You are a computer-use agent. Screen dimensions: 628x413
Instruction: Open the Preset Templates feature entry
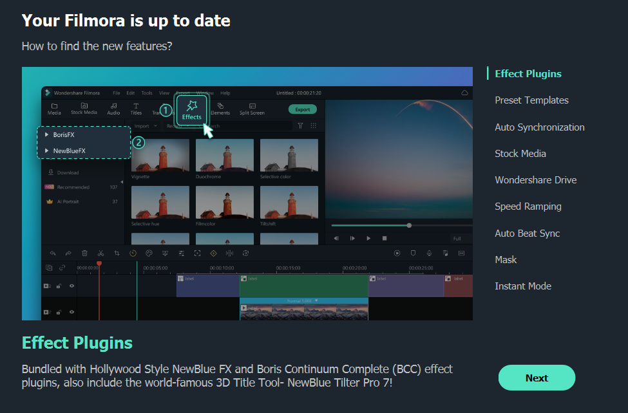531,100
